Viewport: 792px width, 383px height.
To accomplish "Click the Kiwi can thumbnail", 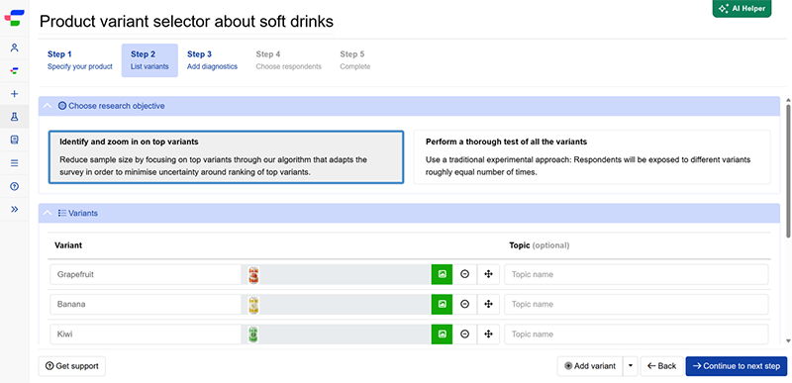I will (253, 335).
